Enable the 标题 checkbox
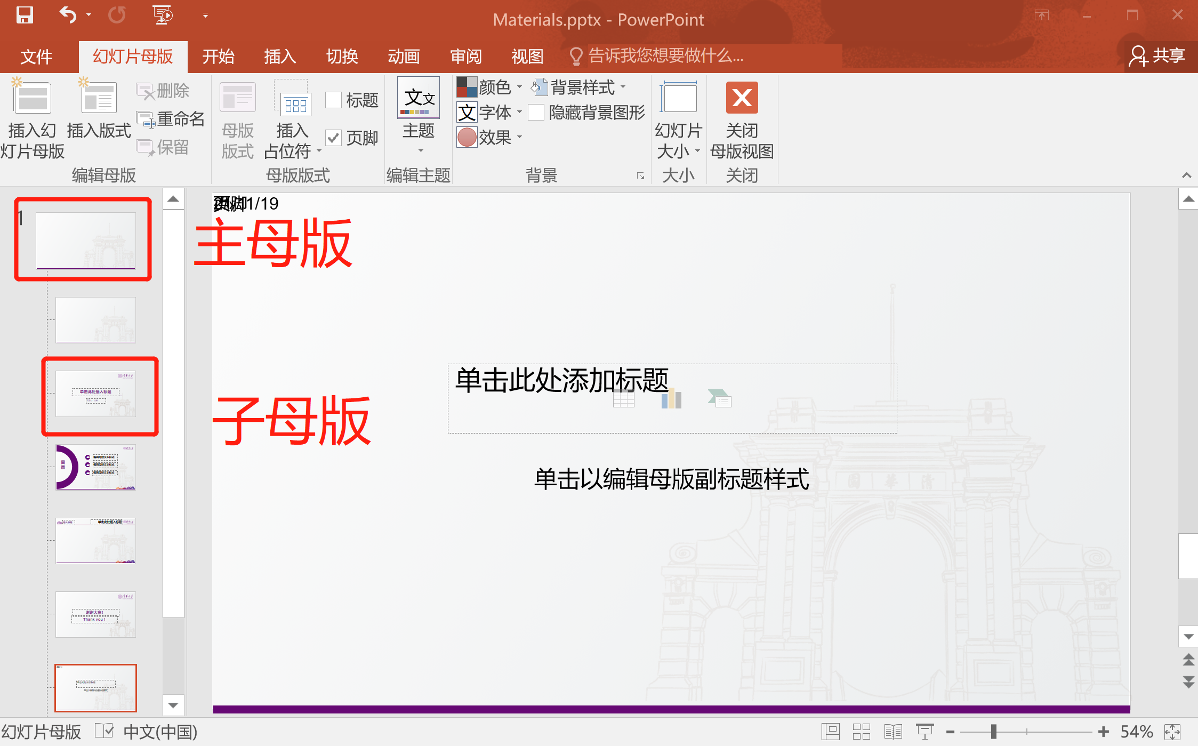This screenshot has height=746, width=1198. coord(334,100)
